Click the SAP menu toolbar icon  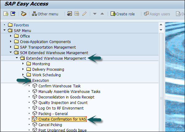[13, 14]
